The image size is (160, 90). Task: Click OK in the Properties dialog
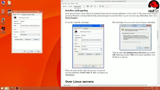25,51
